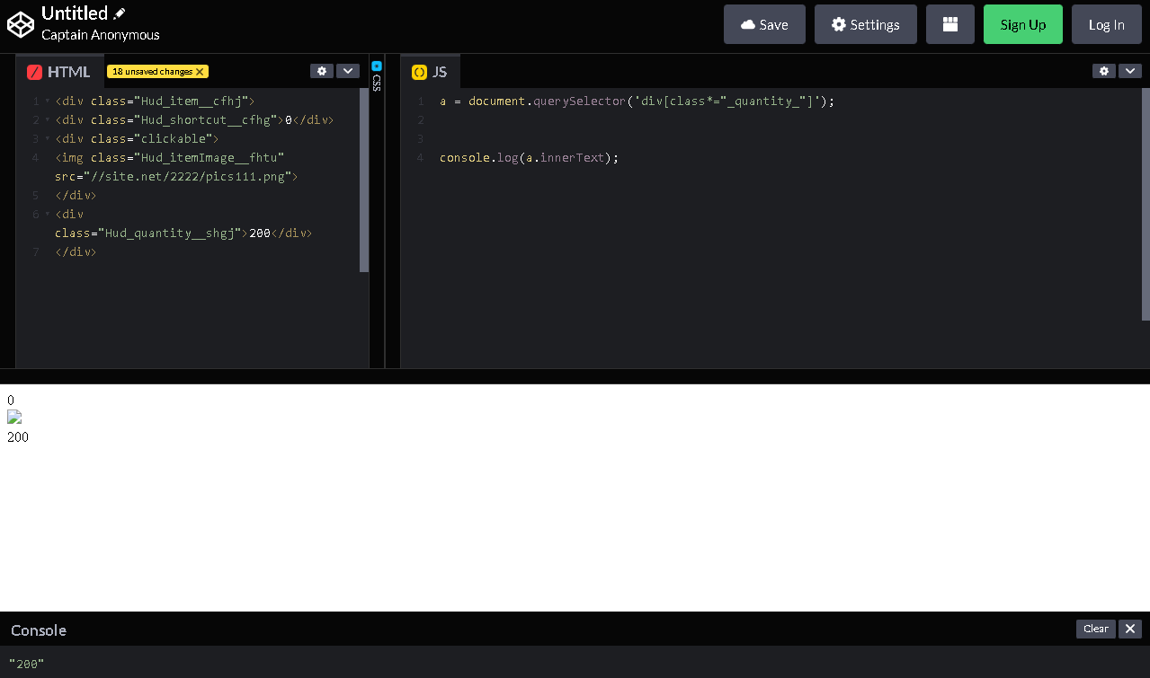Open the JS editor dropdown chevron

[1130, 71]
